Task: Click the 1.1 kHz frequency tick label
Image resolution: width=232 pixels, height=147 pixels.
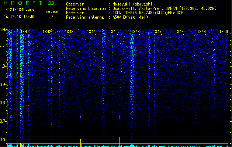Action: click(3, 48)
